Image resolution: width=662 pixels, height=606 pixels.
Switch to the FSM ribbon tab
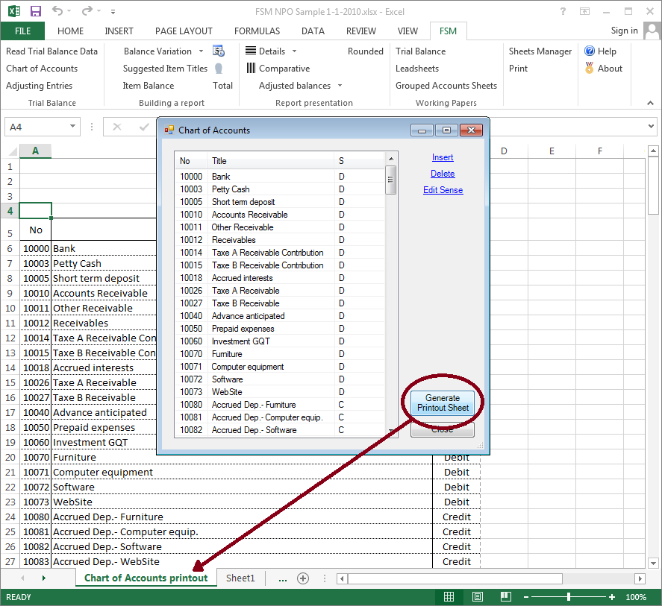(x=448, y=31)
